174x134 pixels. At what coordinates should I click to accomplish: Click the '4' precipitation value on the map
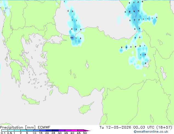tap(139, 29)
